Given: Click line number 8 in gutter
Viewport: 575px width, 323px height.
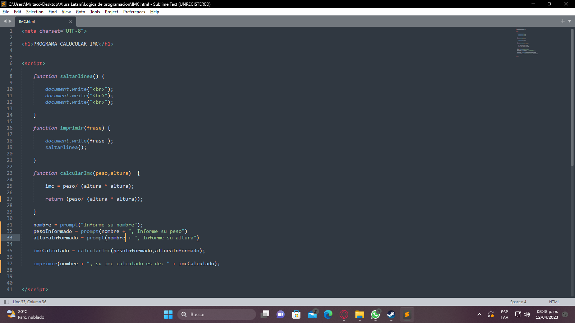Looking at the screenshot, I should (x=11, y=76).
